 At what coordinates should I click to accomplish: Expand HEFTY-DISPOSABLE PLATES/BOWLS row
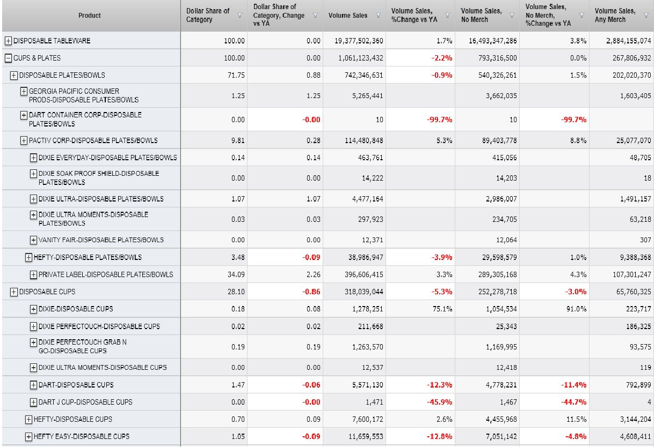coord(28,257)
